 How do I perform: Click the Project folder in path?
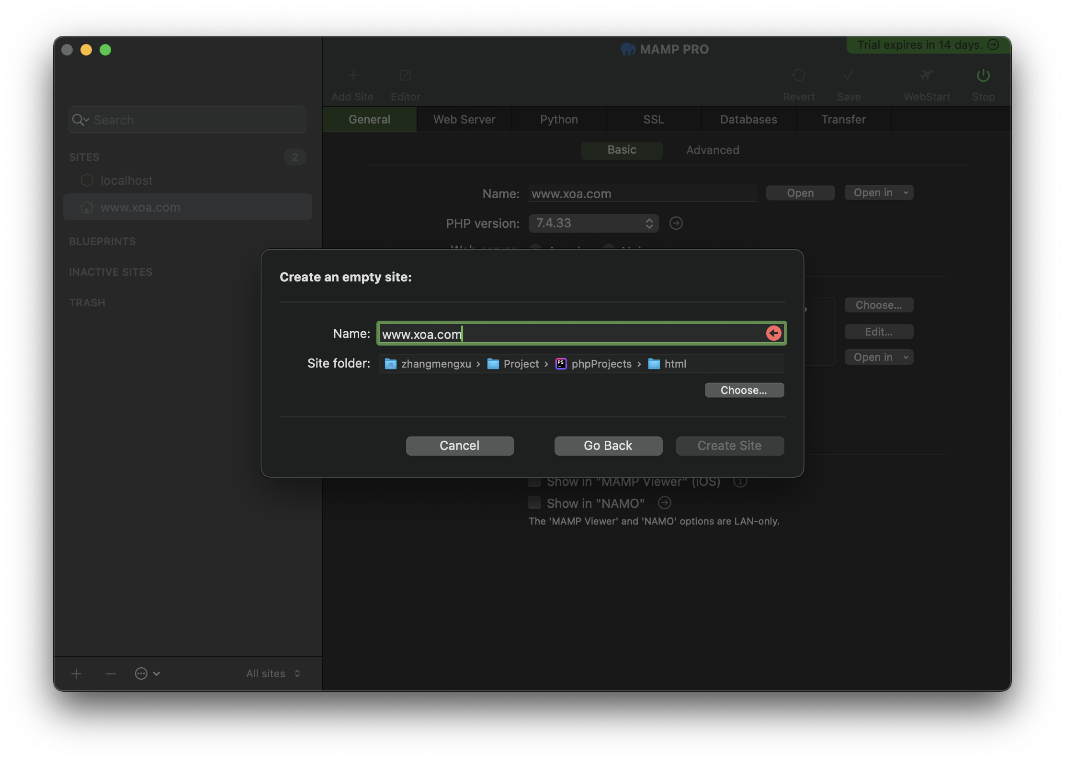(x=513, y=364)
